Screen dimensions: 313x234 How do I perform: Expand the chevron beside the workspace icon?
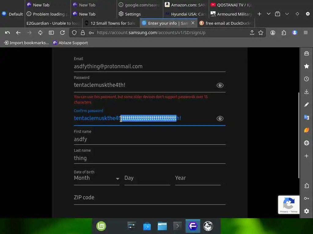(x=287, y=14)
